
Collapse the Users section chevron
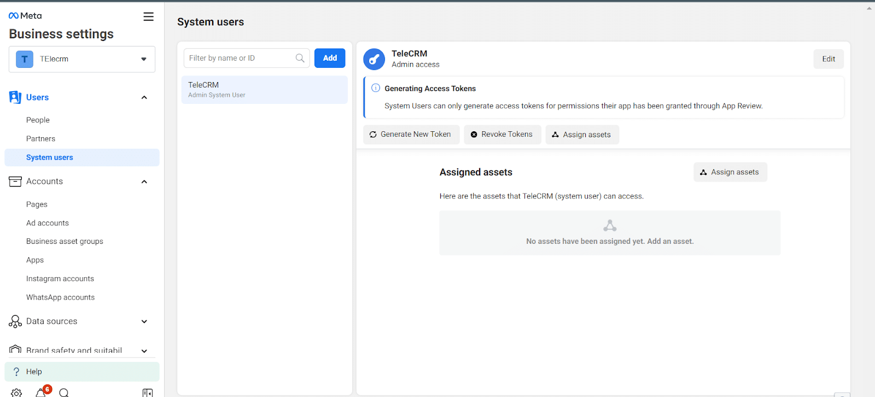pyautogui.click(x=144, y=97)
